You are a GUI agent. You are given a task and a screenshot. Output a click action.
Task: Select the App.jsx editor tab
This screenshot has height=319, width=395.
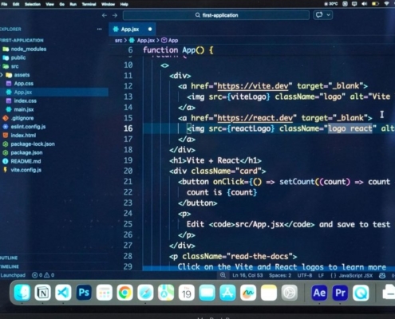(x=132, y=30)
